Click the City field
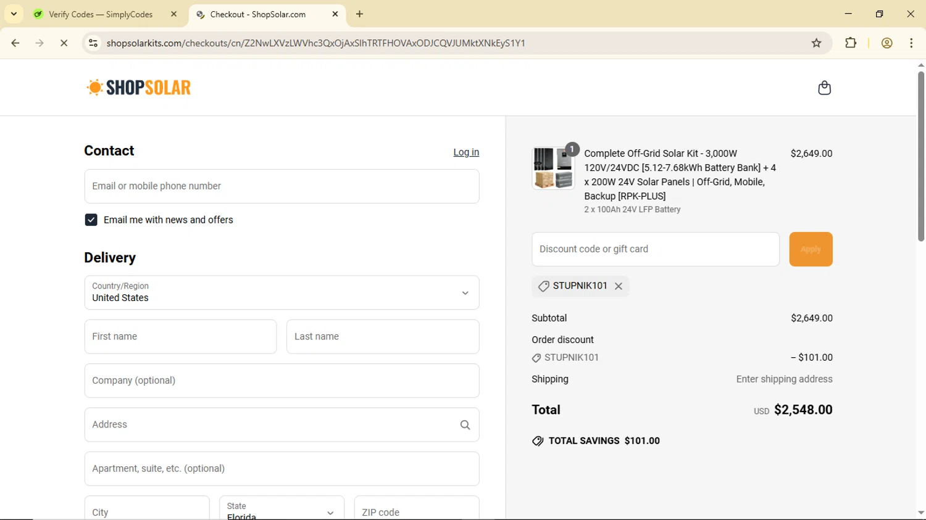 point(147,510)
